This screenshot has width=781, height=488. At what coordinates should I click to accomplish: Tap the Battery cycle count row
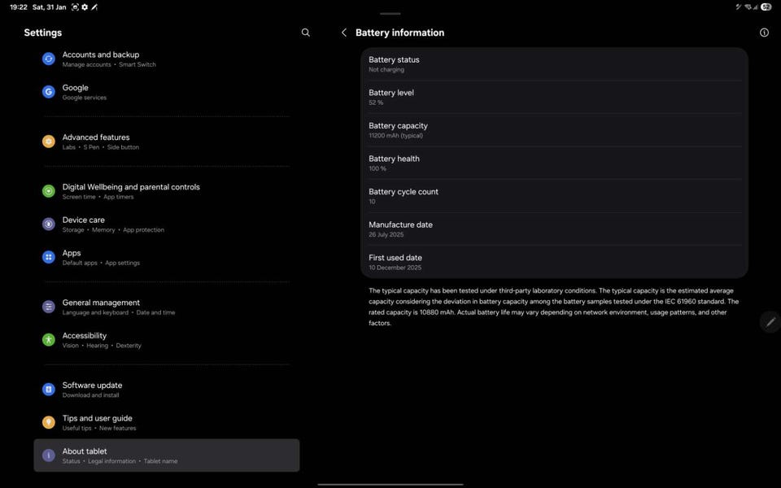pyautogui.click(x=554, y=196)
